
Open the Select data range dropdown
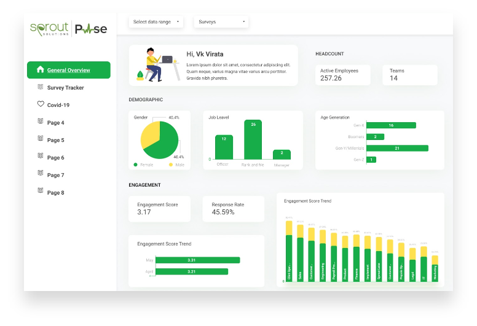[156, 22]
